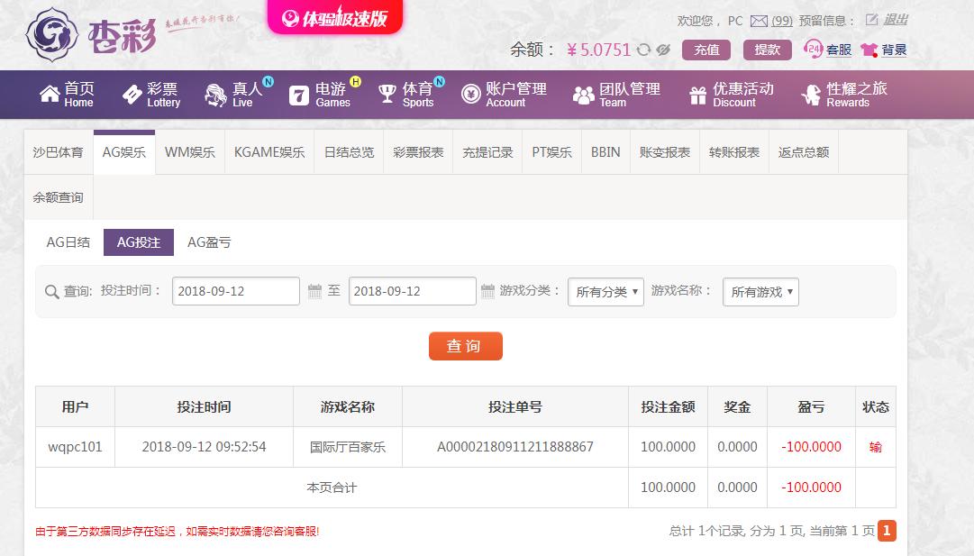Switch to BBIN tab
The height and width of the screenshot is (556, 974).
tap(605, 152)
